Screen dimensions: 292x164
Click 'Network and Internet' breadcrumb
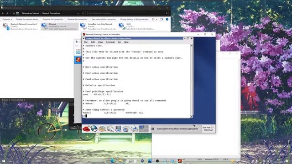31,13
